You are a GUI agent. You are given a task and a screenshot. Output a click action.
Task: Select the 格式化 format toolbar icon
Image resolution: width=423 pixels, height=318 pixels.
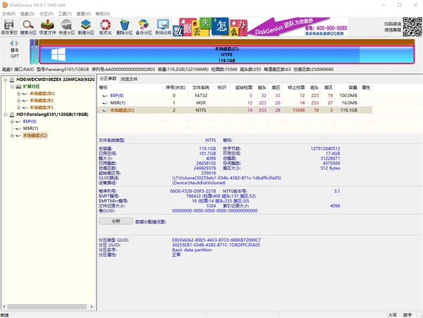tap(106, 27)
